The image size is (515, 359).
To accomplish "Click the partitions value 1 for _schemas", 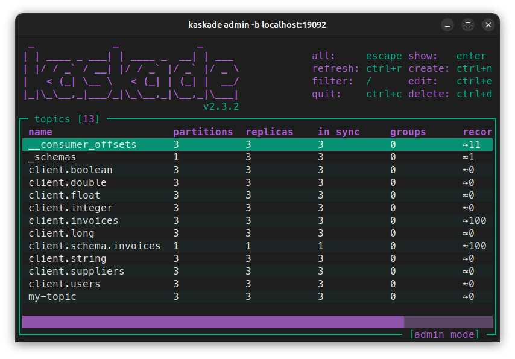I will (x=176, y=157).
